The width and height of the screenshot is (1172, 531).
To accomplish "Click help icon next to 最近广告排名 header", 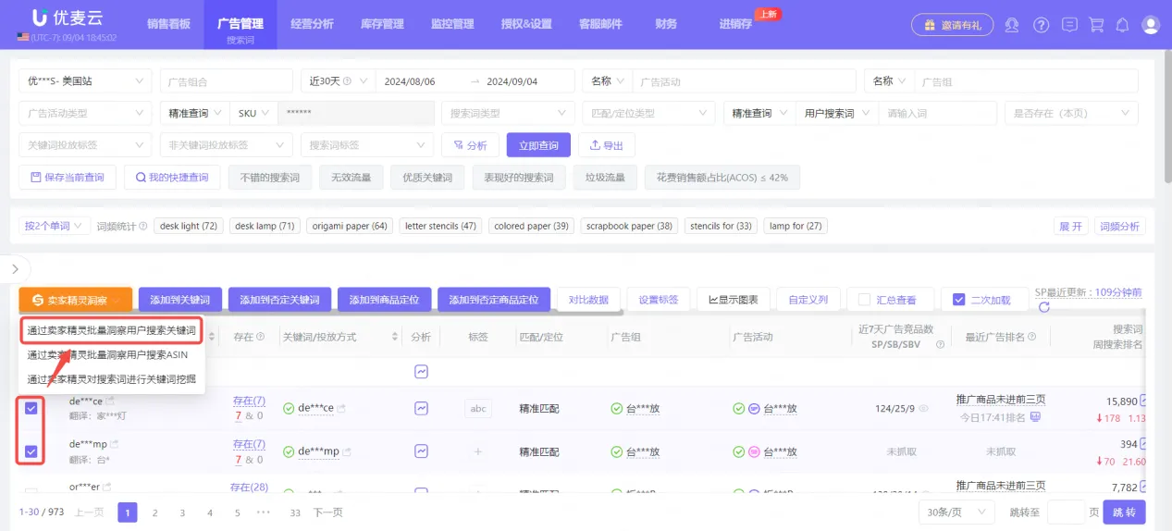I will 1031,337.
